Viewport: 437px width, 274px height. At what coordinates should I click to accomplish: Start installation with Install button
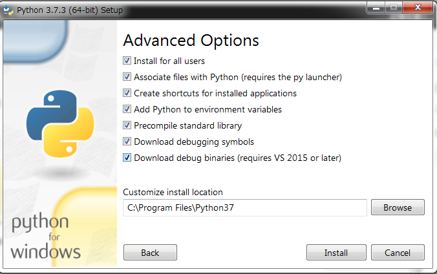(x=336, y=253)
